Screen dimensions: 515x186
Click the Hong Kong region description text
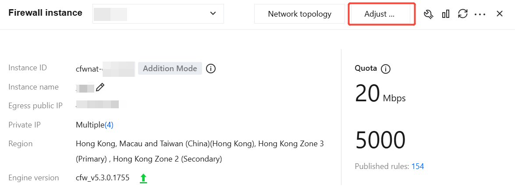point(200,152)
